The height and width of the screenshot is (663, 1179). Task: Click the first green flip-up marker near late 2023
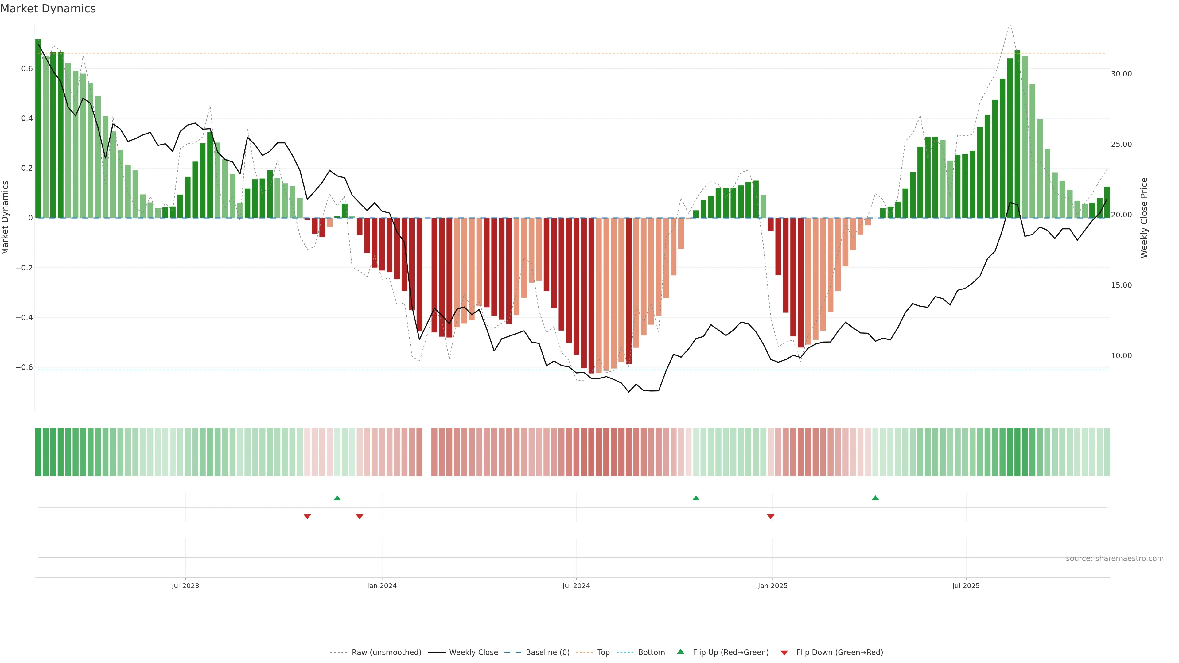click(337, 498)
